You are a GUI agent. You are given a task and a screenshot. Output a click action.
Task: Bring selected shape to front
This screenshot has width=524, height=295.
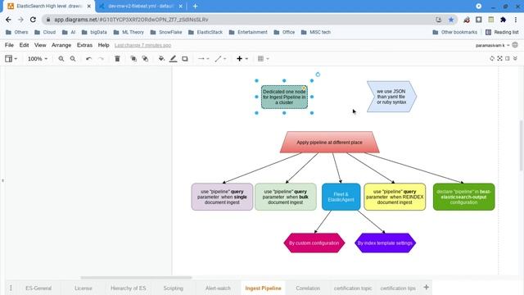[133, 59]
